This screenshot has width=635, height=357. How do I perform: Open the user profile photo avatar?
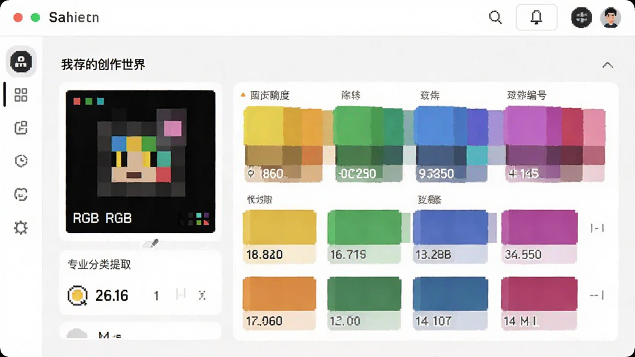(610, 17)
